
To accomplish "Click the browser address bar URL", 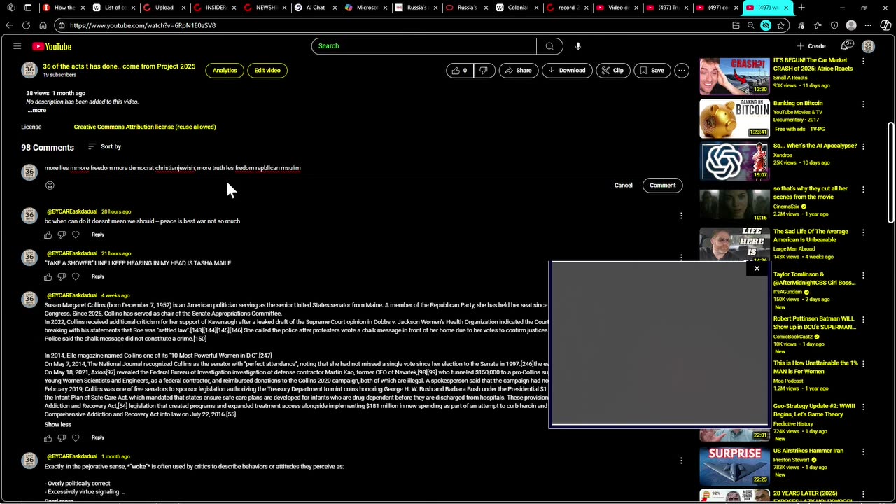I will click(x=143, y=25).
